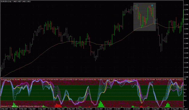
Task: Click the cyan arrow marker in the stochastic window
Action: pos(152,82)
